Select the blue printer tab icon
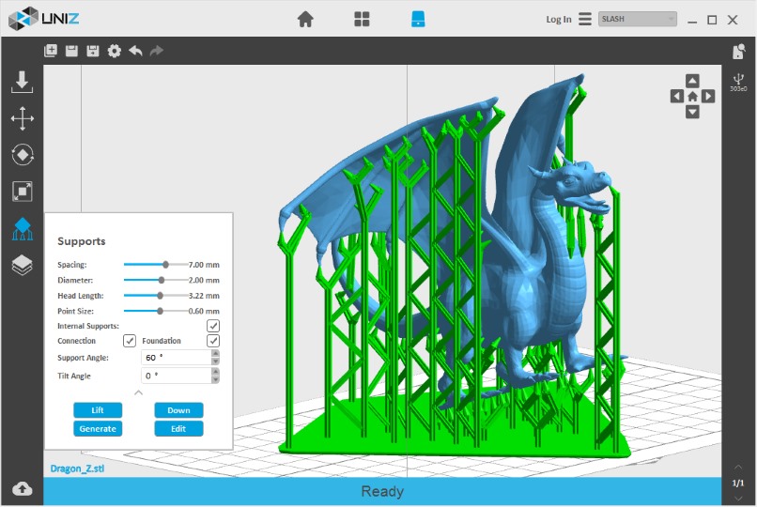757x507 pixels. pyautogui.click(x=418, y=20)
